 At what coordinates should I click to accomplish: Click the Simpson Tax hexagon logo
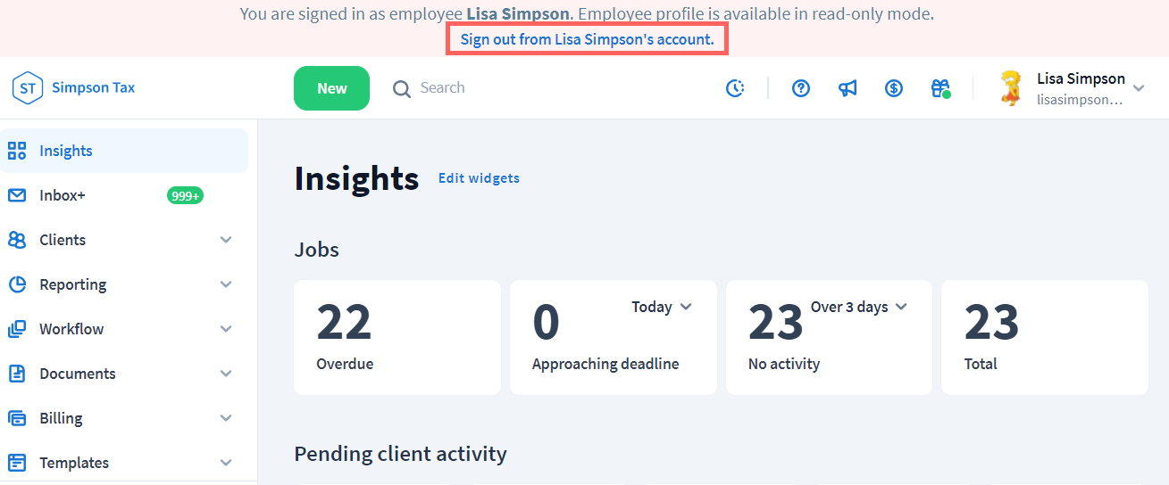[28, 87]
